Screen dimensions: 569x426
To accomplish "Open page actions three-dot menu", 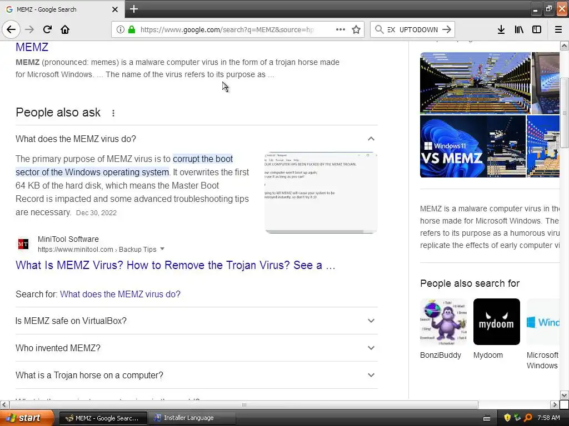I will (x=341, y=29).
